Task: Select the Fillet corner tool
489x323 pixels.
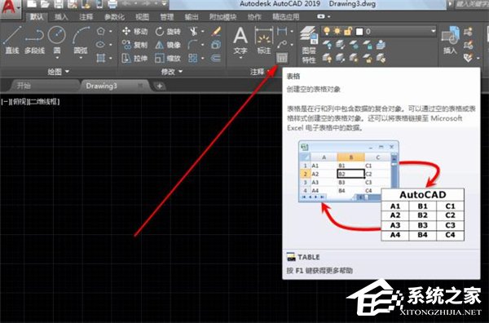Action: [x=192, y=45]
